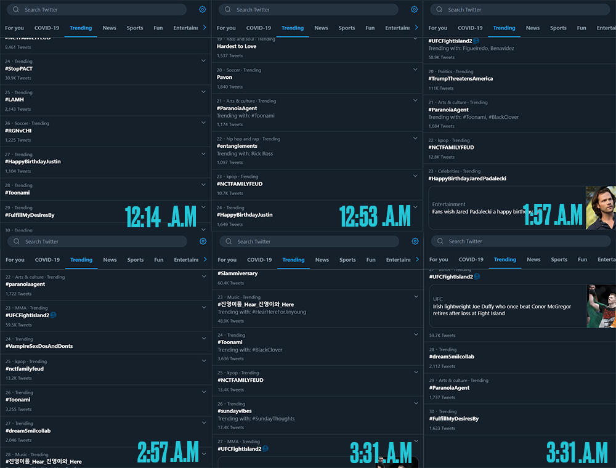Open the Fans wish Jared Padalecki card

522,208
